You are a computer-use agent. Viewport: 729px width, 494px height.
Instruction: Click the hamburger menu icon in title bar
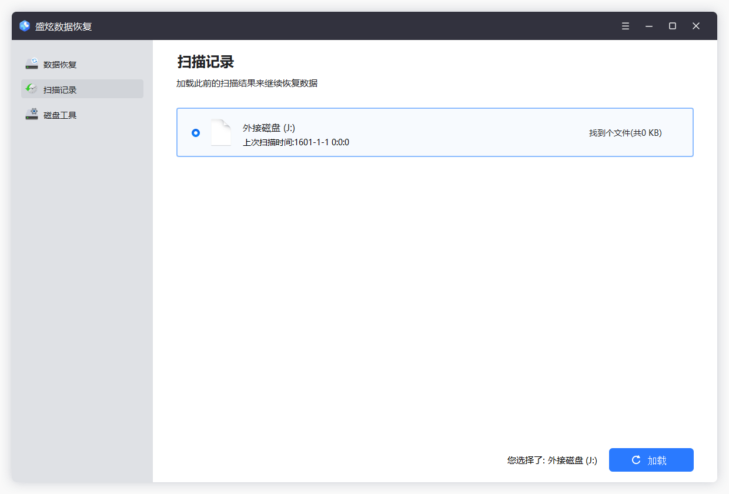click(x=625, y=26)
